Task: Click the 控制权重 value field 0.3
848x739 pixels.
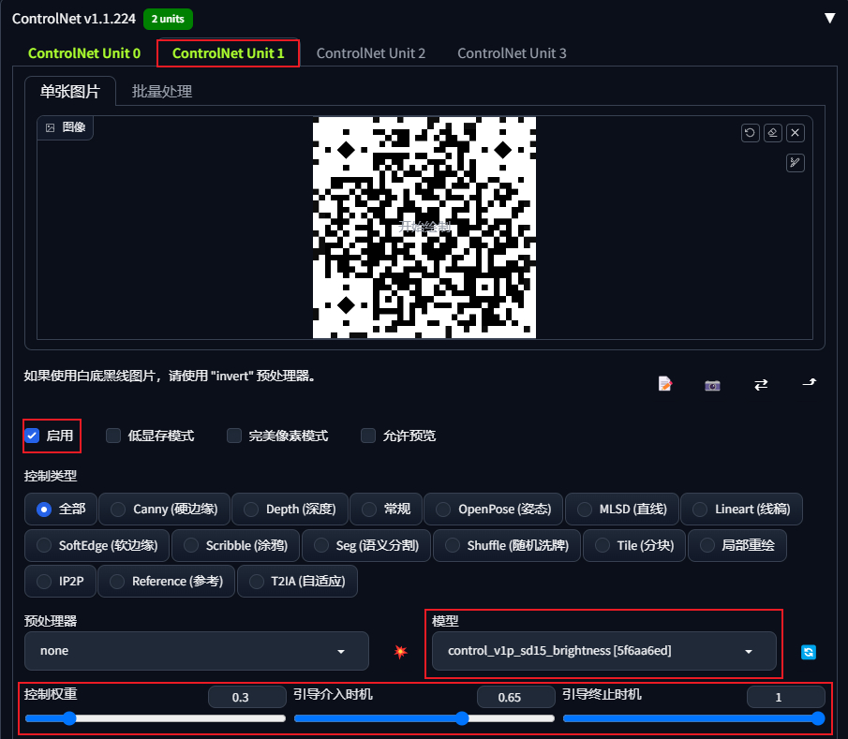Action: pos(247,697)
